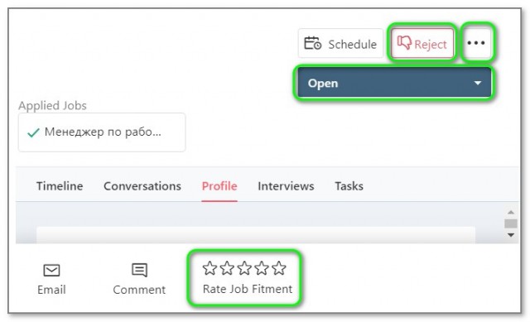Click the Менеджер по рабо... applied job

pyautogui.click(x=102, y=132)
